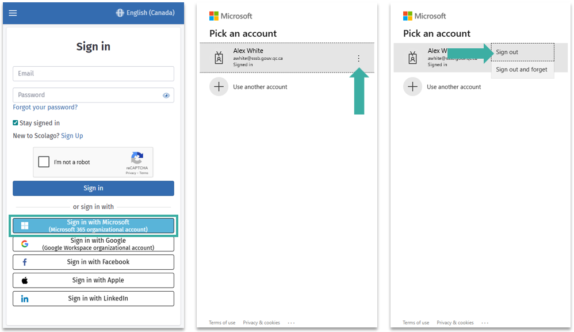Choose Sign out from account menu
Image resolution: width=574 pixels, height=332 pixels.
[522, 52]
